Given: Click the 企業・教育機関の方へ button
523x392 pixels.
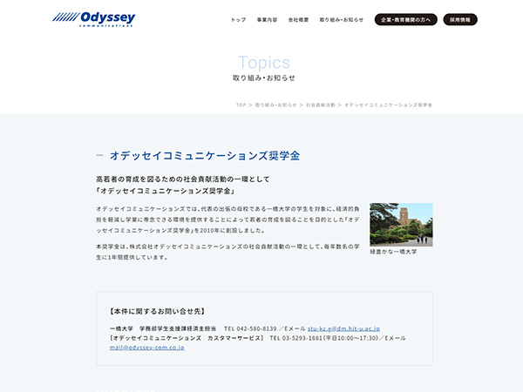Looking at the screenshot, I should pos(406,19).
